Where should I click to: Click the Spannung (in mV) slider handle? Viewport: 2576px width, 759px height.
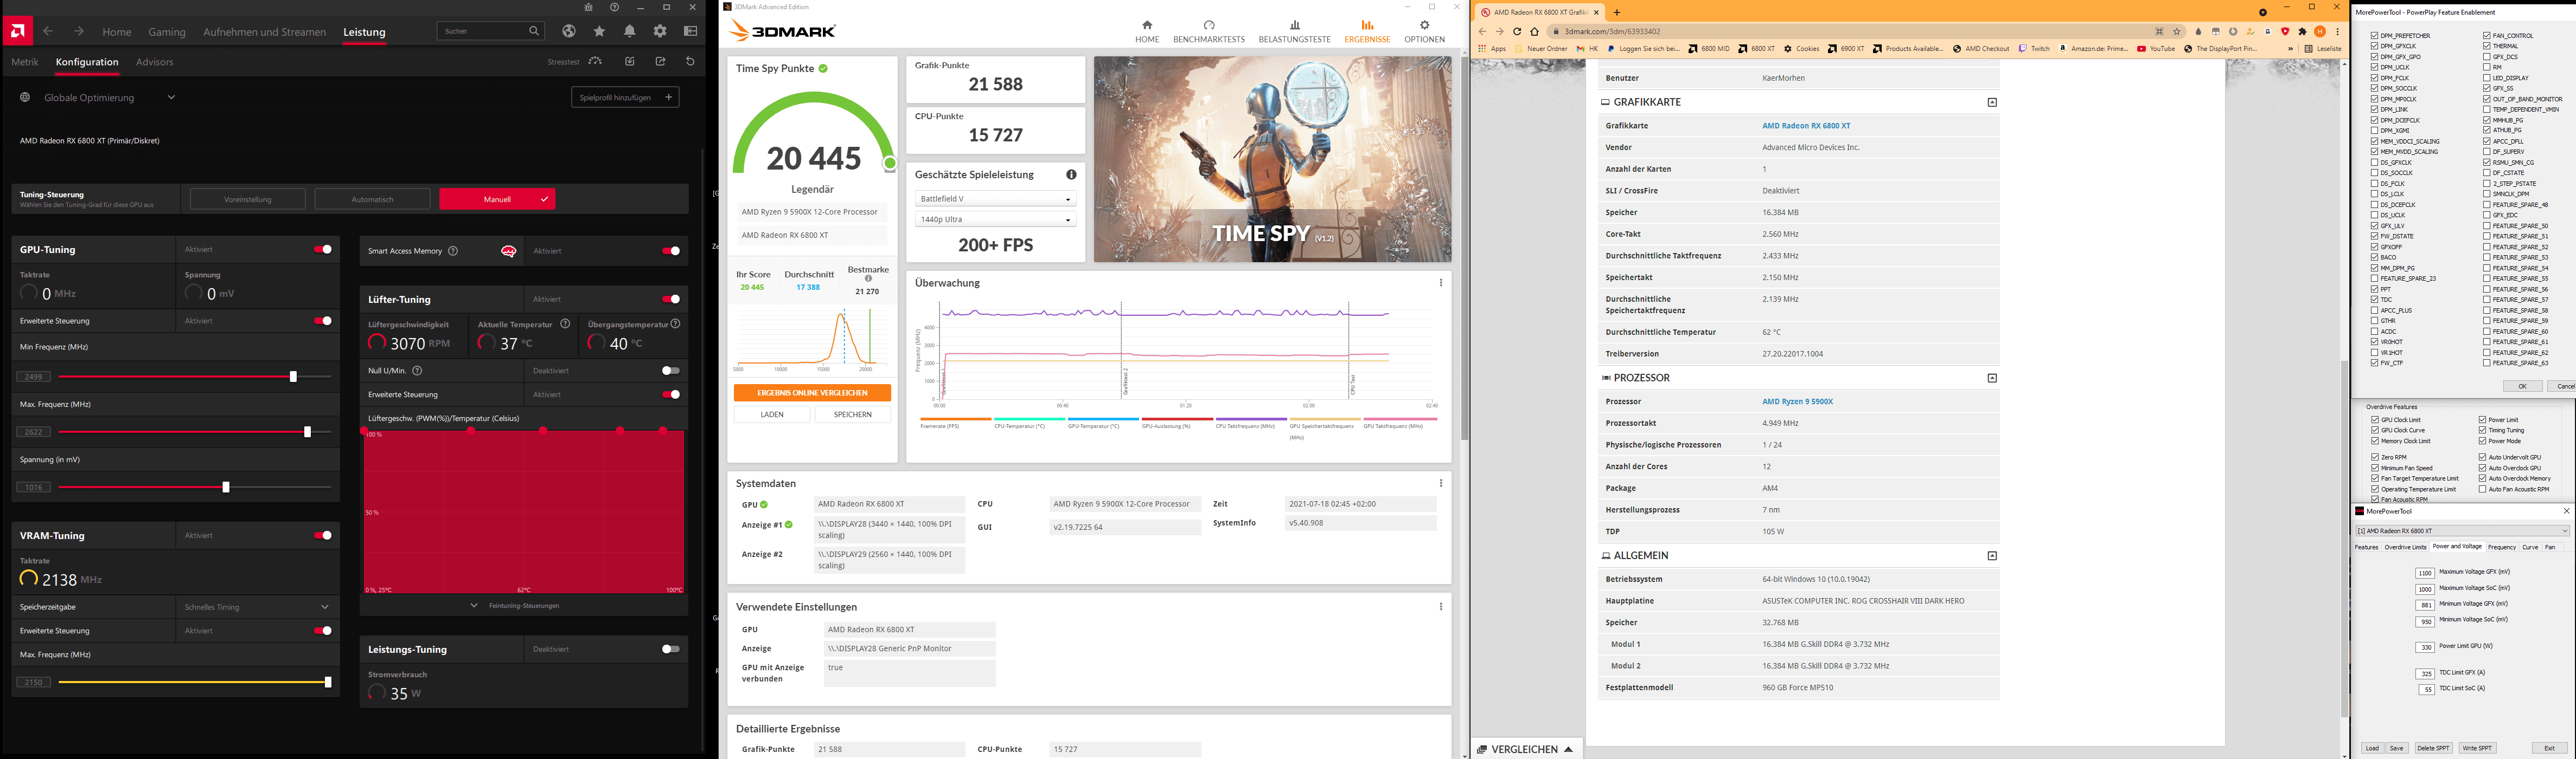tap(226, 488)
